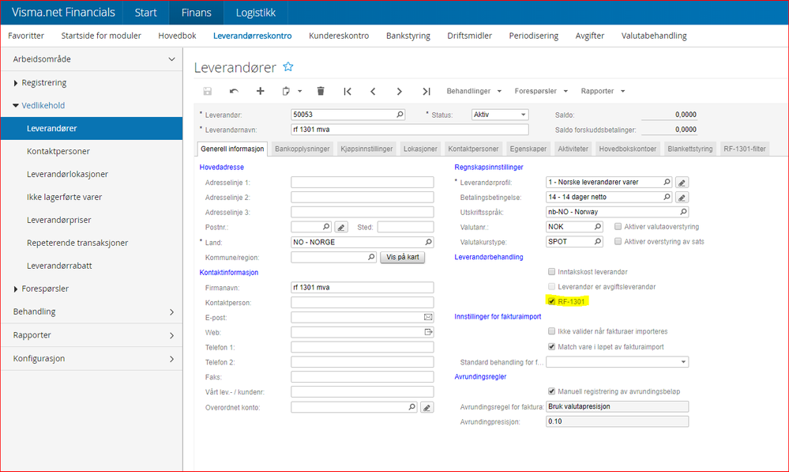Viewport: 789px width, 472px height.
Task: Edit Leverandørprofil with pencil icon
Action: [x=682, y=182]
